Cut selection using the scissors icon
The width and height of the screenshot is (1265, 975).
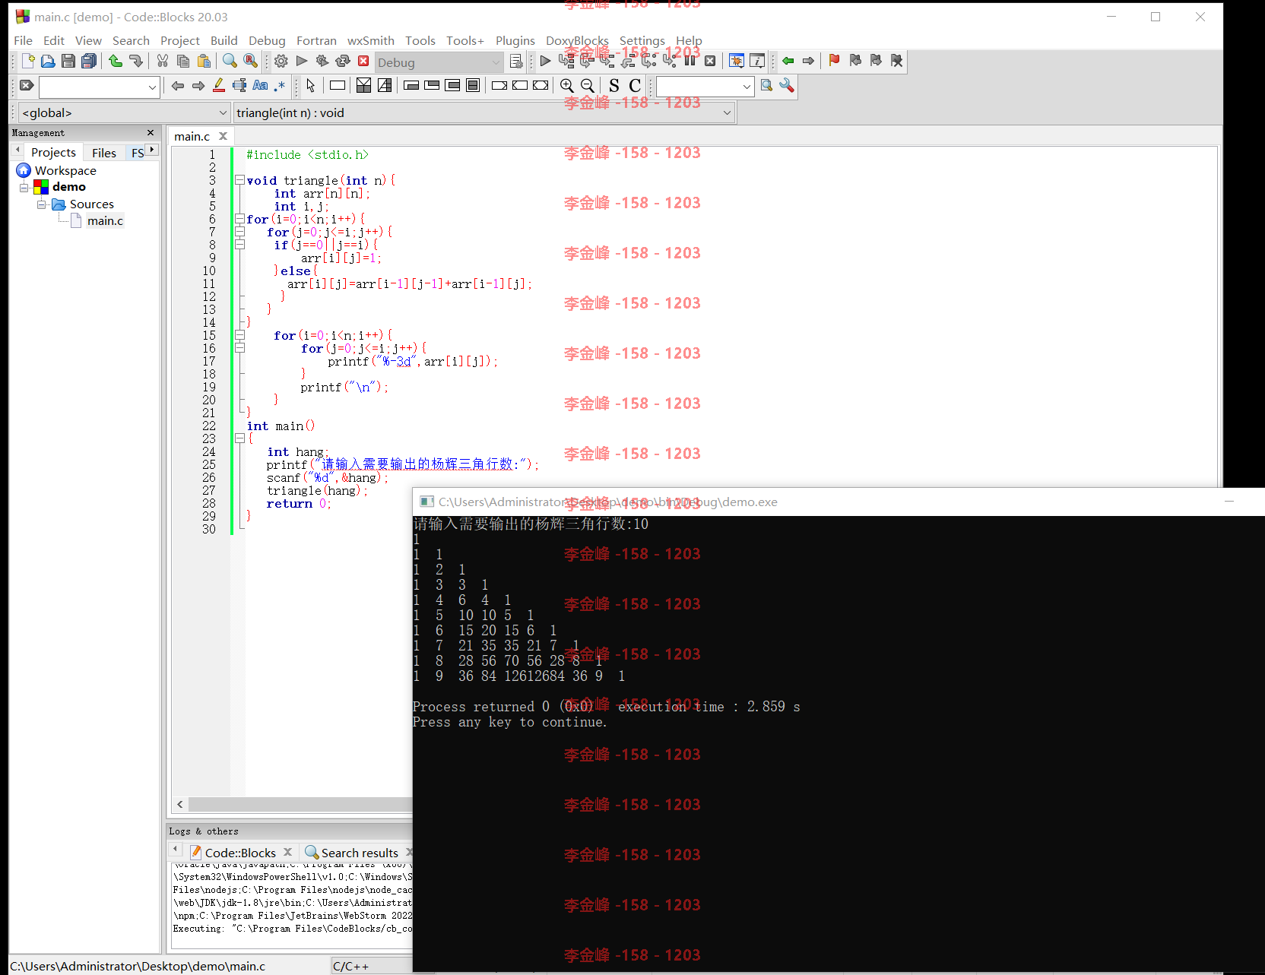pos(163,61)
